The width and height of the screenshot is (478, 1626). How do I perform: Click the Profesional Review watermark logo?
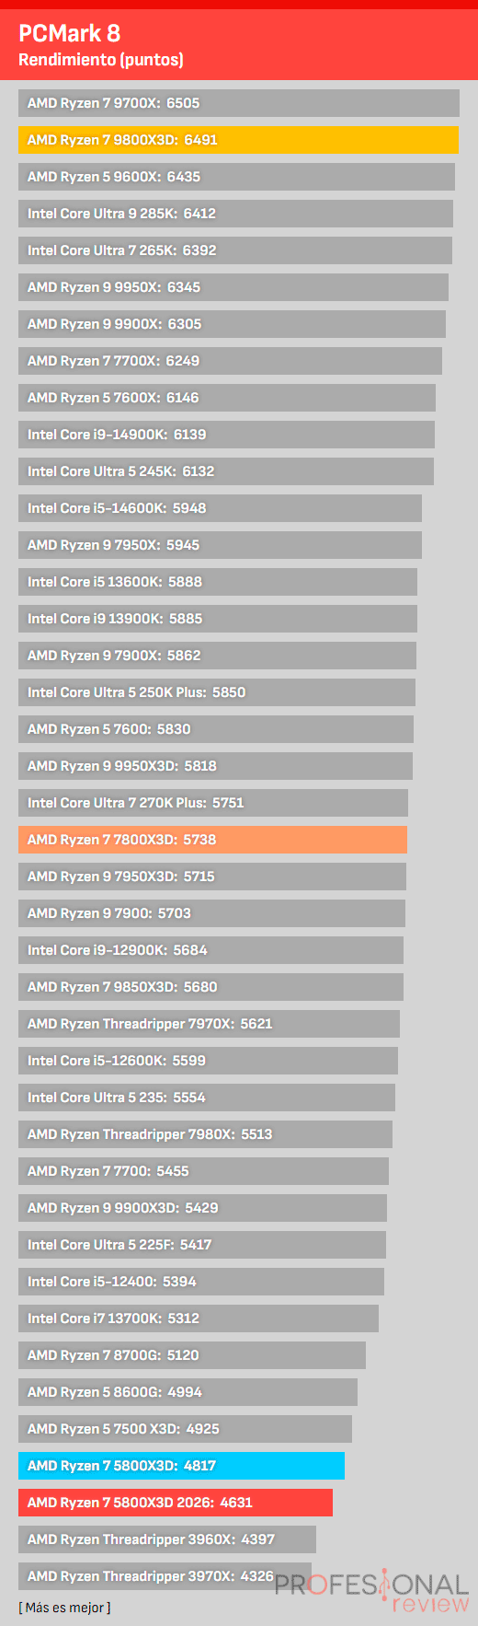coord(372,1592)
